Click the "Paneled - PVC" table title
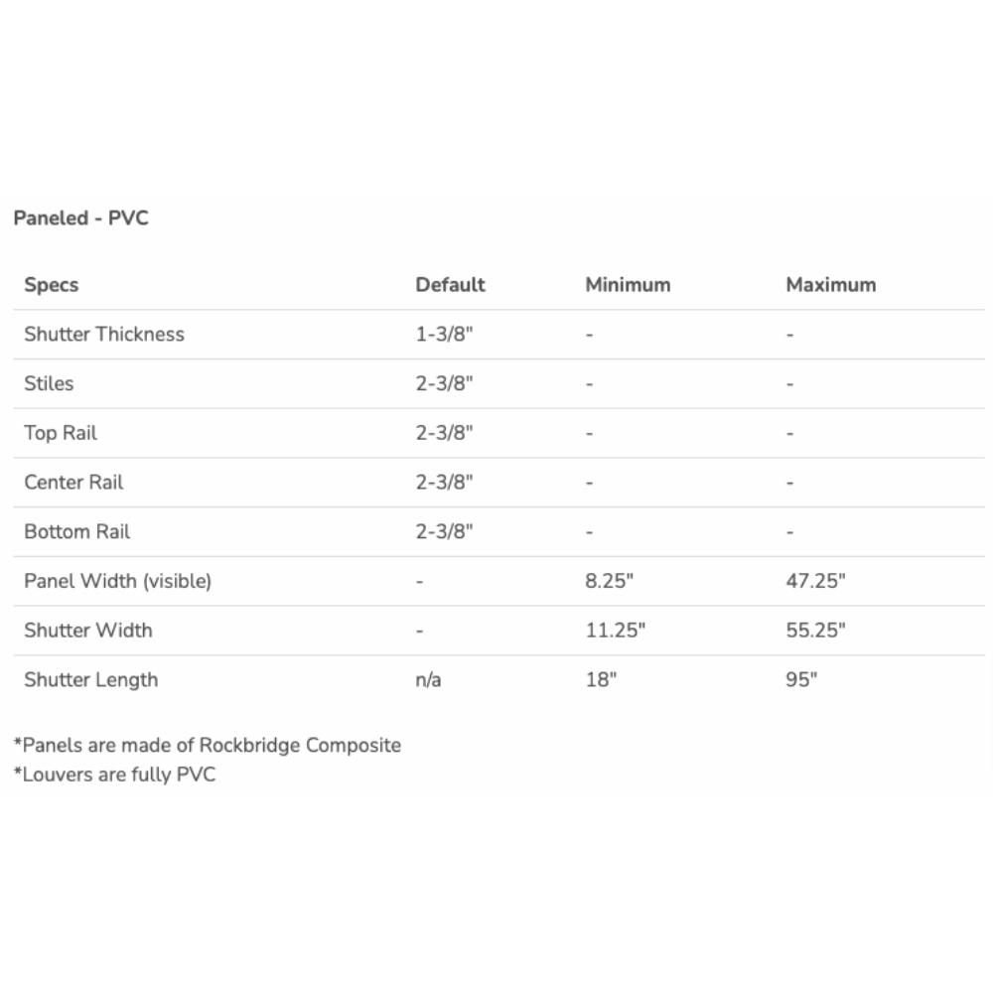The width and height of the screenshot is (993, 993). coord(81,218)
